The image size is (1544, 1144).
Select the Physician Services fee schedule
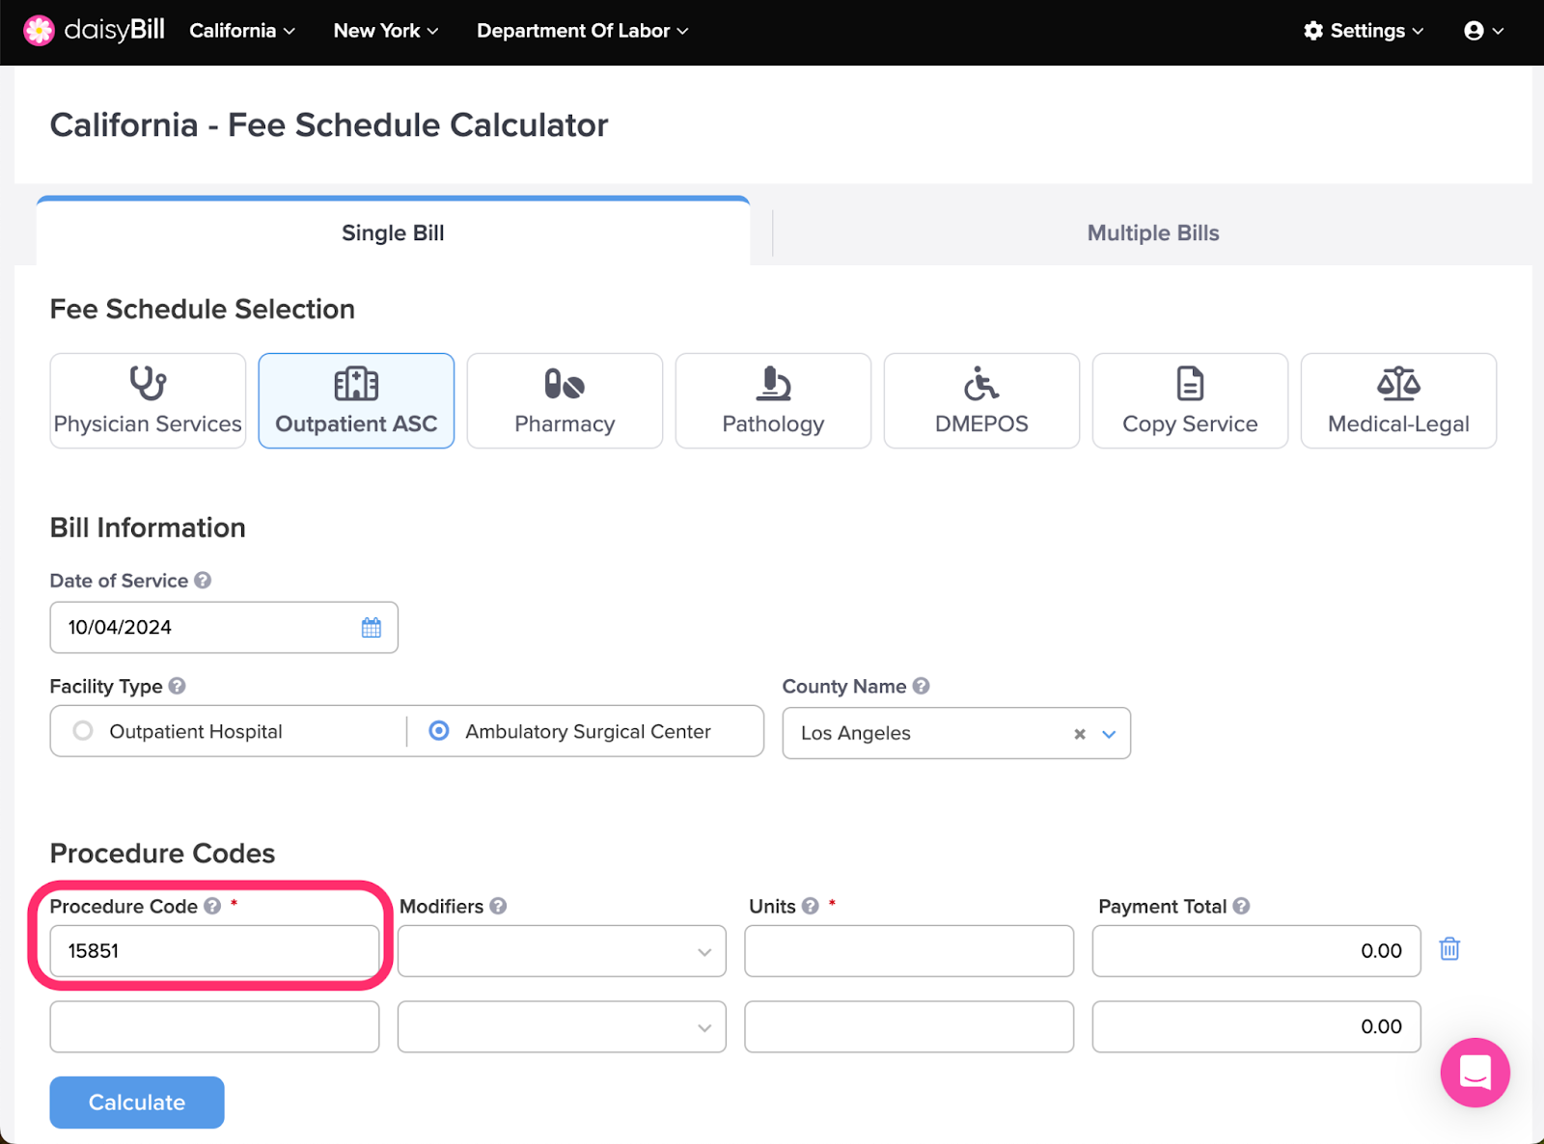[x=148, y=400]
